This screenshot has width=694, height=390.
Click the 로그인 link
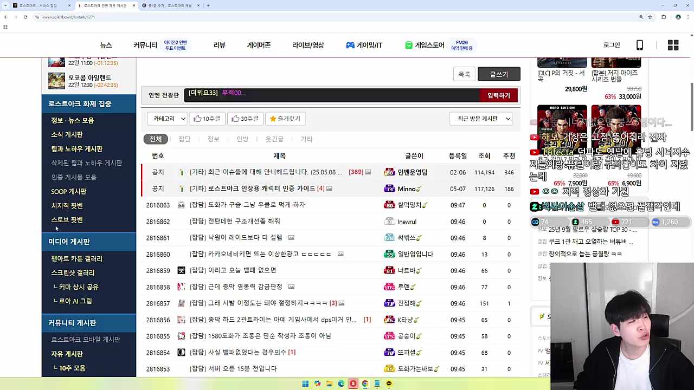(x=612, y=45)
